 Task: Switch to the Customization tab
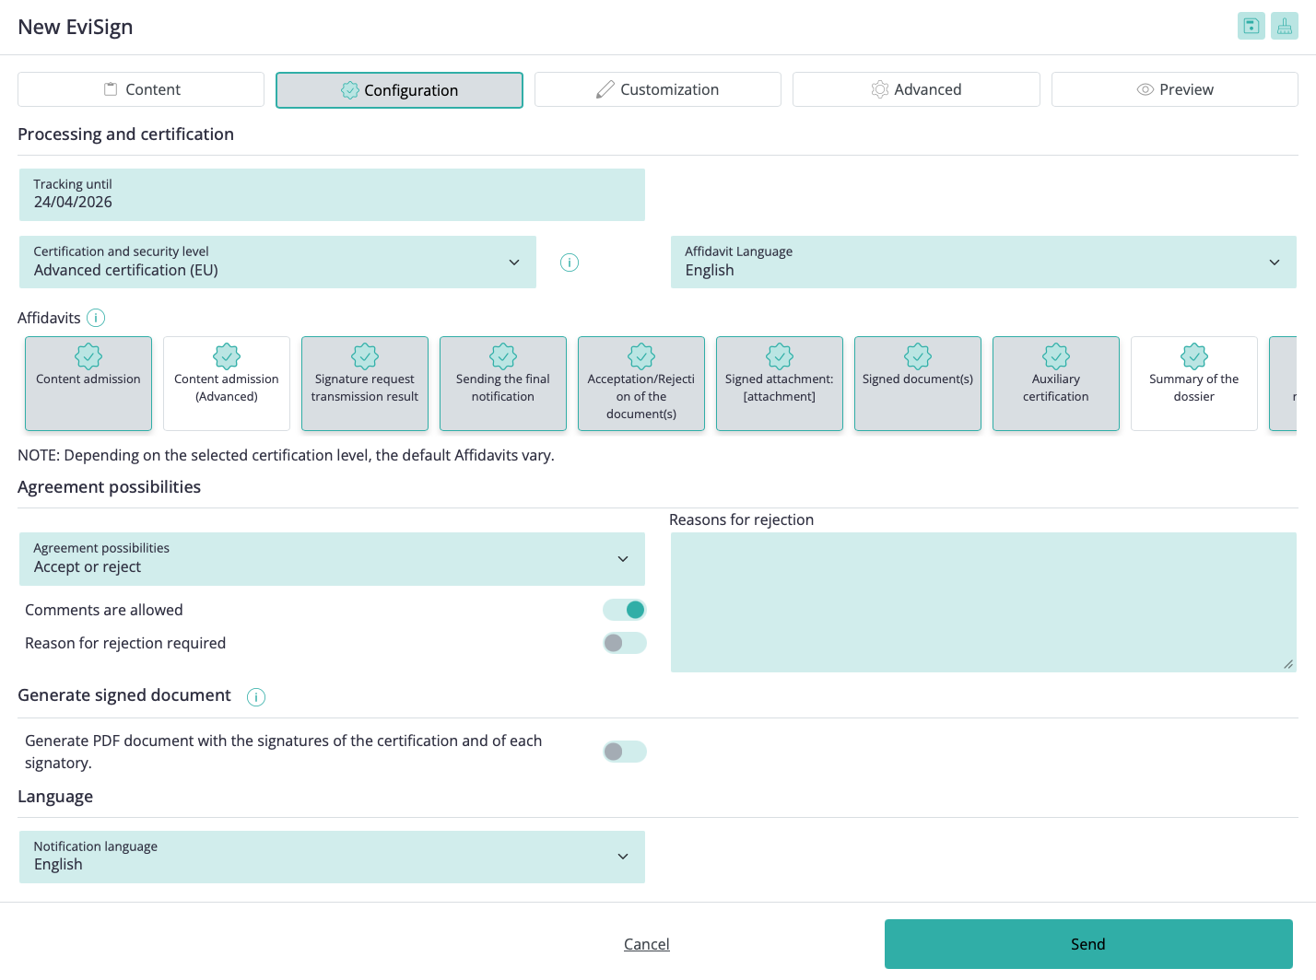point(658,89)
